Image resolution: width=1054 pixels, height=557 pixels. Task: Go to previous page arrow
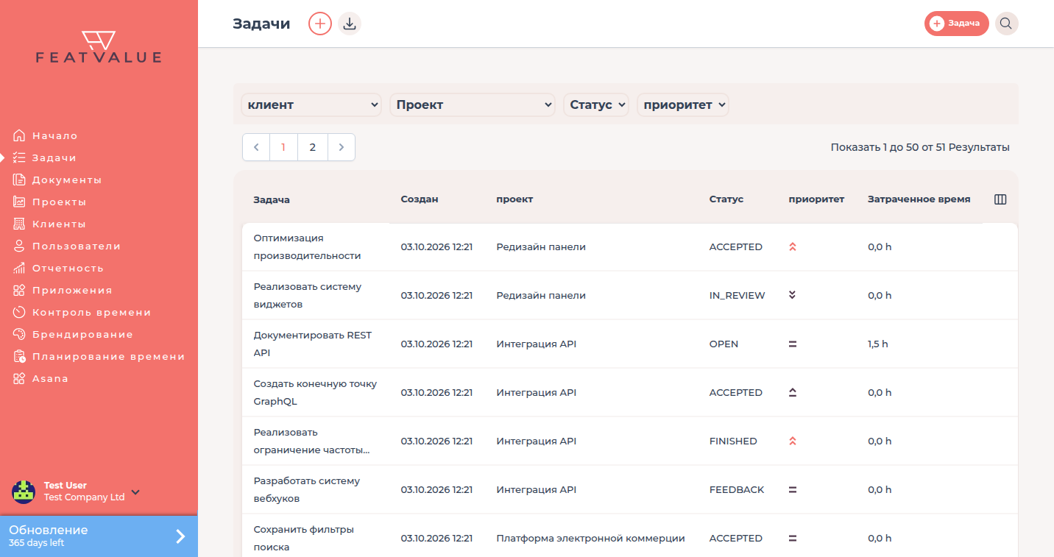pyautogui.click(x=256, y=147)
